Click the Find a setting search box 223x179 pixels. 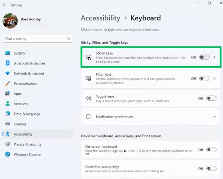click(35, 39)
